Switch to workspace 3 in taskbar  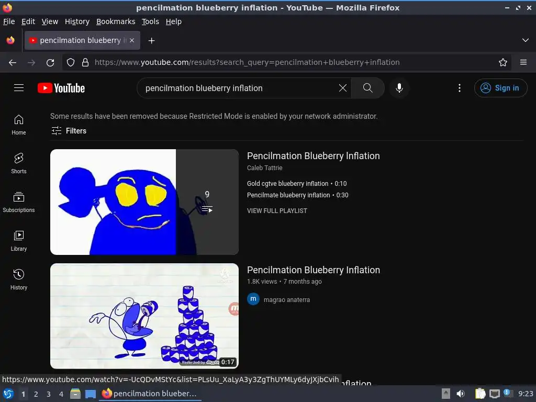point(49,394)
